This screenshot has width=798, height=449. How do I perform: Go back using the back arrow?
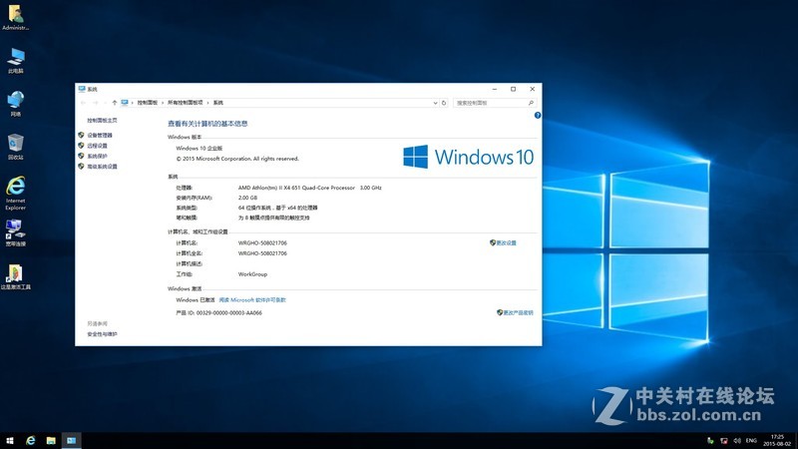(x=83, y=103)
